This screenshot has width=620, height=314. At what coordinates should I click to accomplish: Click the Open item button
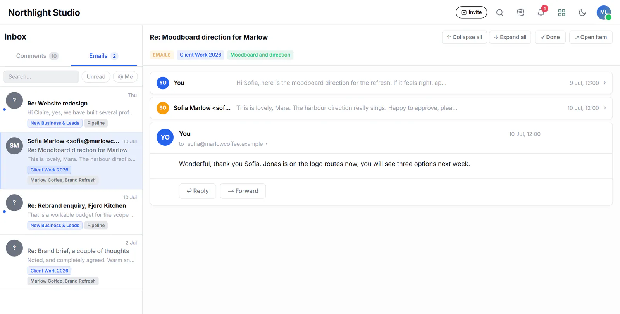(x=591, y=37)
